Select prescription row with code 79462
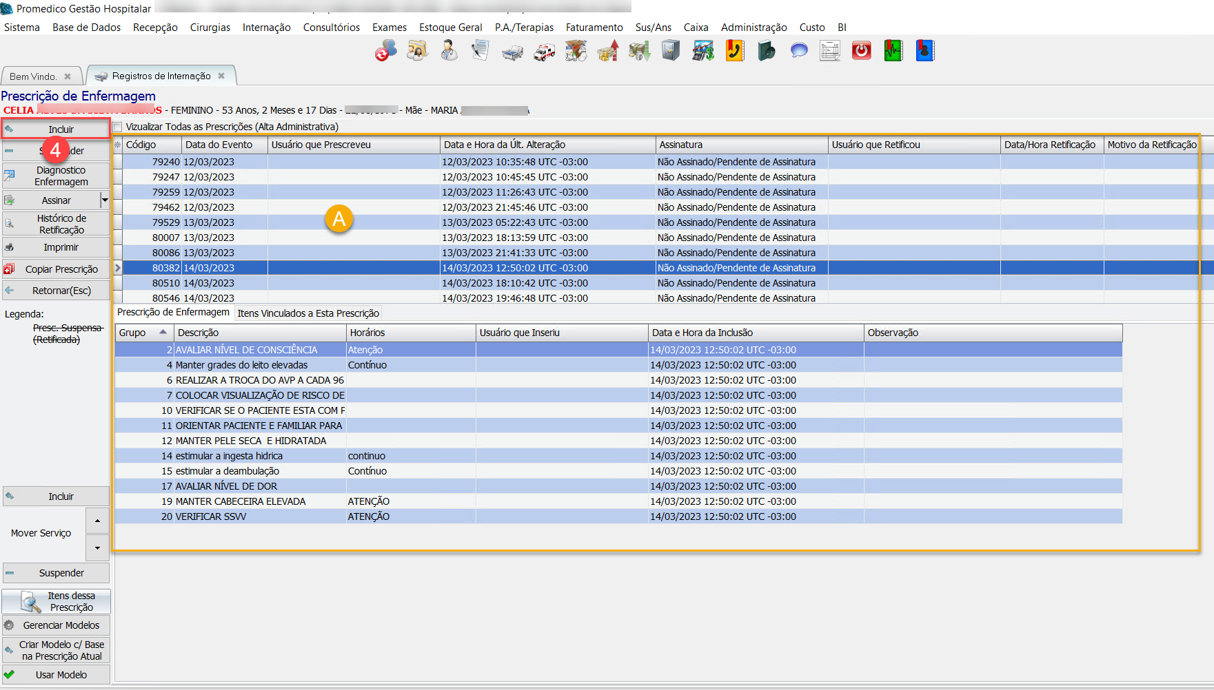 click(x=165, y=207)
